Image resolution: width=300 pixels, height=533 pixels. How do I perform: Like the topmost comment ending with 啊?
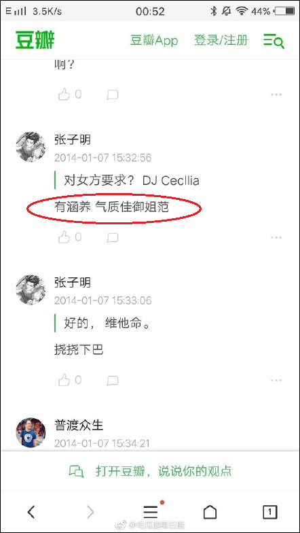(x=70, y=94)
